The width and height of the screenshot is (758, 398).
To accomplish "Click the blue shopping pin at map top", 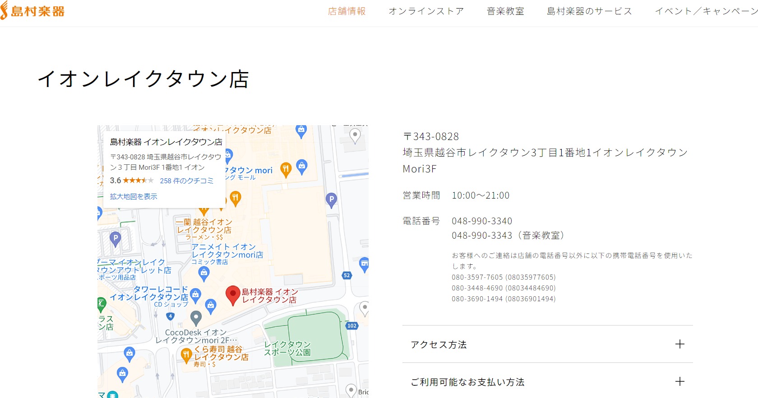I will [x=301, y=131].
